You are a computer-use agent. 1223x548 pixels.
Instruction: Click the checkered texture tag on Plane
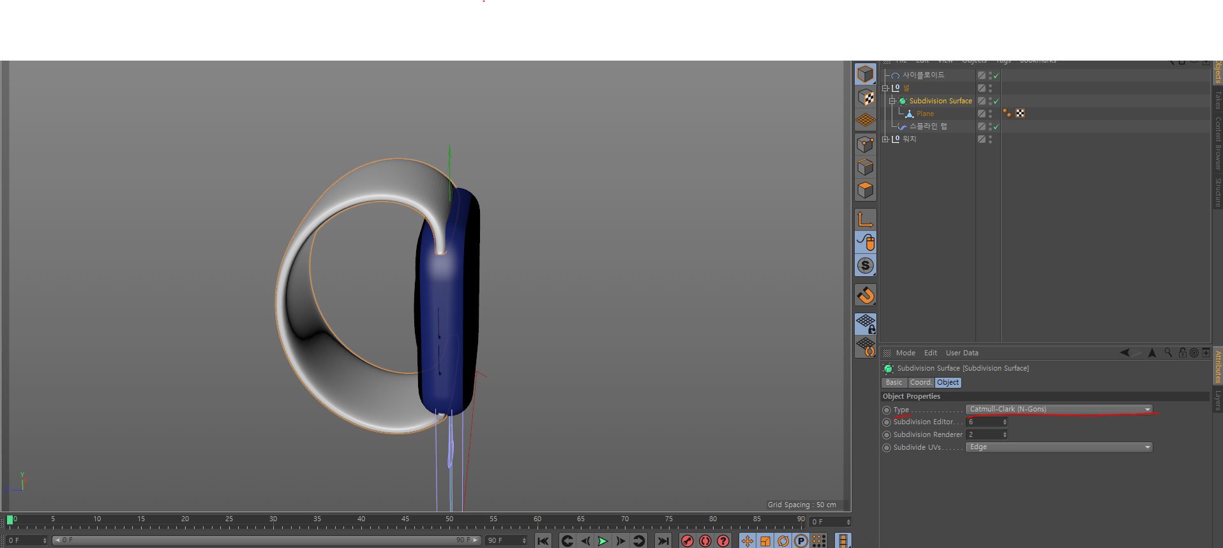tap(1020, 113)
